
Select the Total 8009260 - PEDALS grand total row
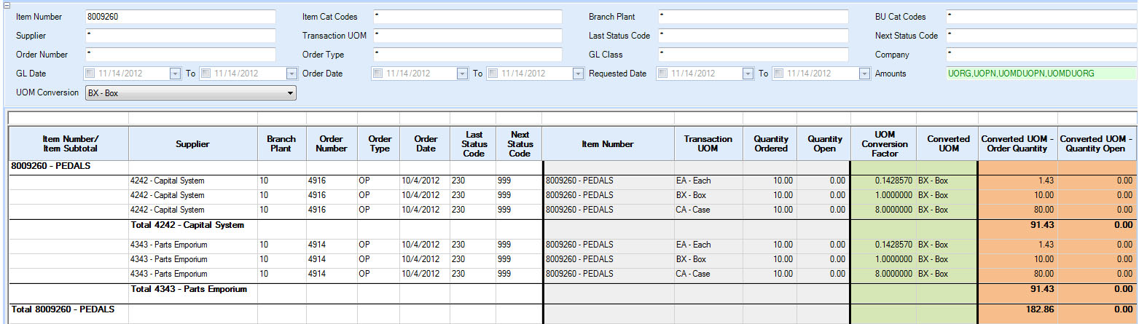pyautogui.click(x=63, y=310)
